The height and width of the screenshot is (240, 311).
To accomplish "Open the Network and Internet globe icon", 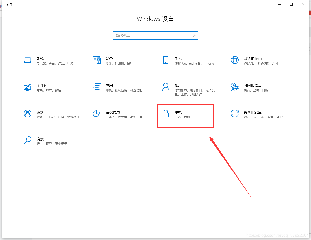I will tap(235, 60).
